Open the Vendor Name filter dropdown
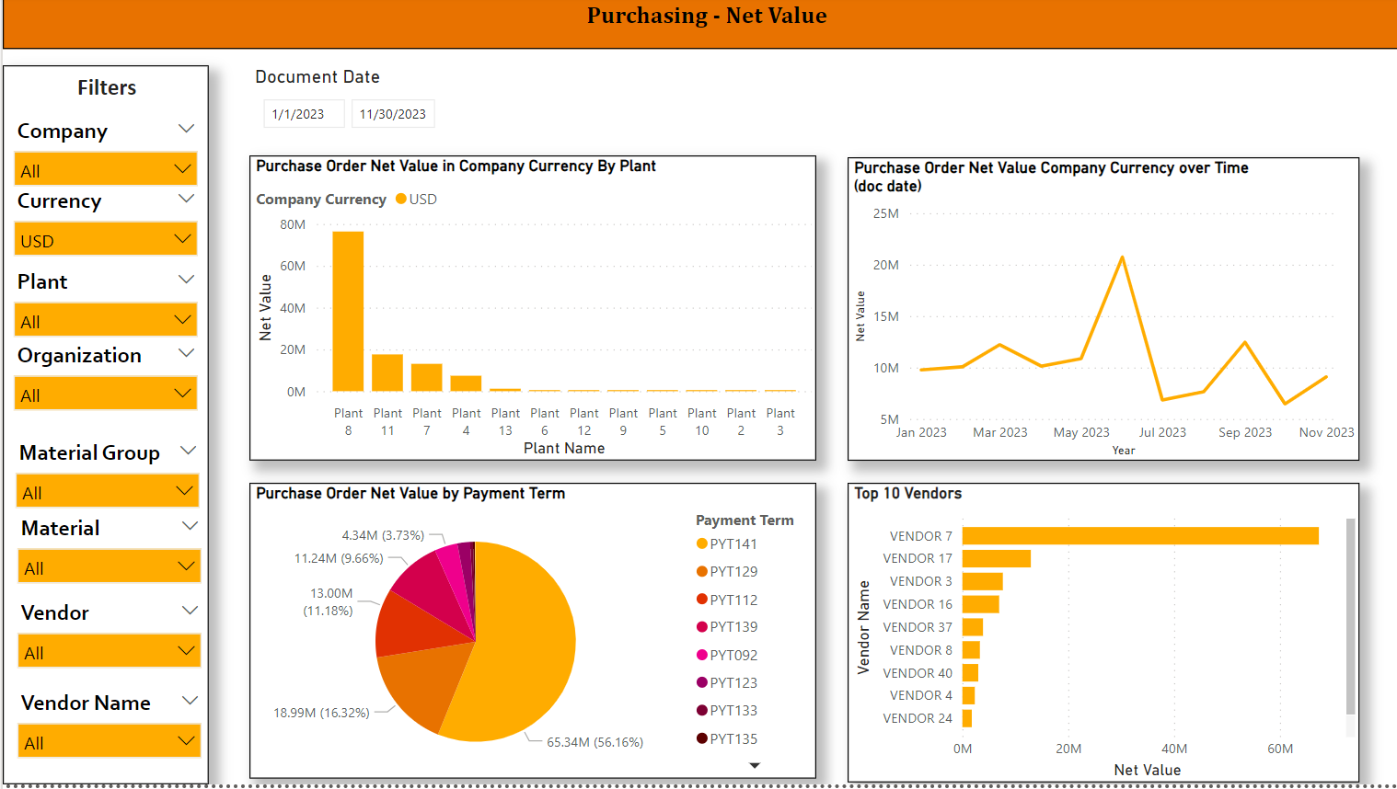1397x789 pixels. (x=109, y=740)
